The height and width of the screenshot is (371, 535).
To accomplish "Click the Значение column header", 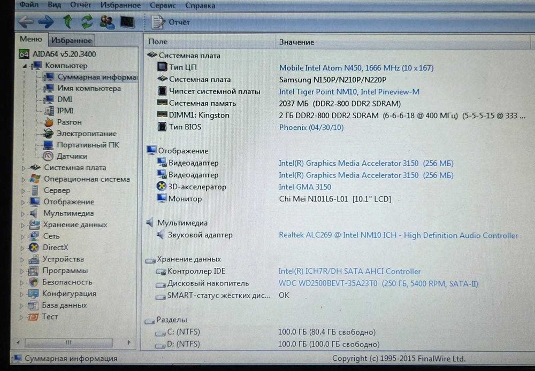I will tap(403, 42).
